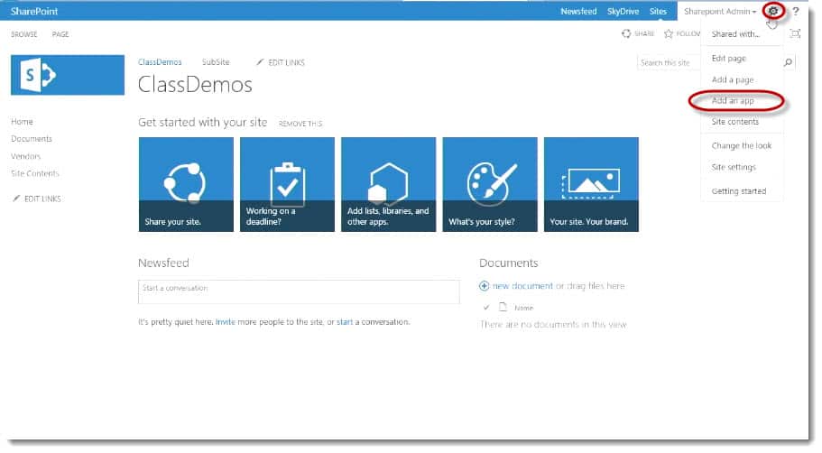
Task: Toggle the select-all checkmark in Documents
Action: point(486,307)
